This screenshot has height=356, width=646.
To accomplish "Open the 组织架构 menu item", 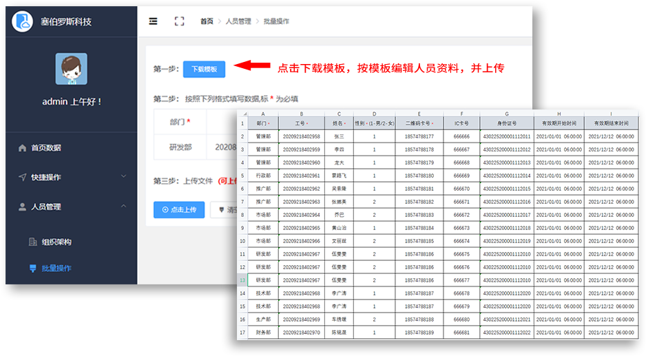I will click(x=56, y=242).
